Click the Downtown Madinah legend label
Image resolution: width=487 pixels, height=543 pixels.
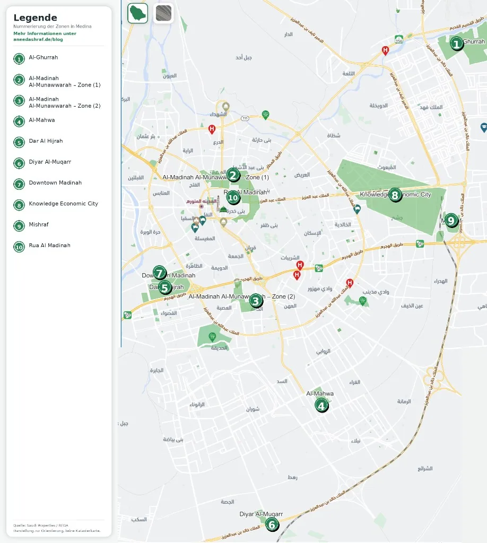55,182
